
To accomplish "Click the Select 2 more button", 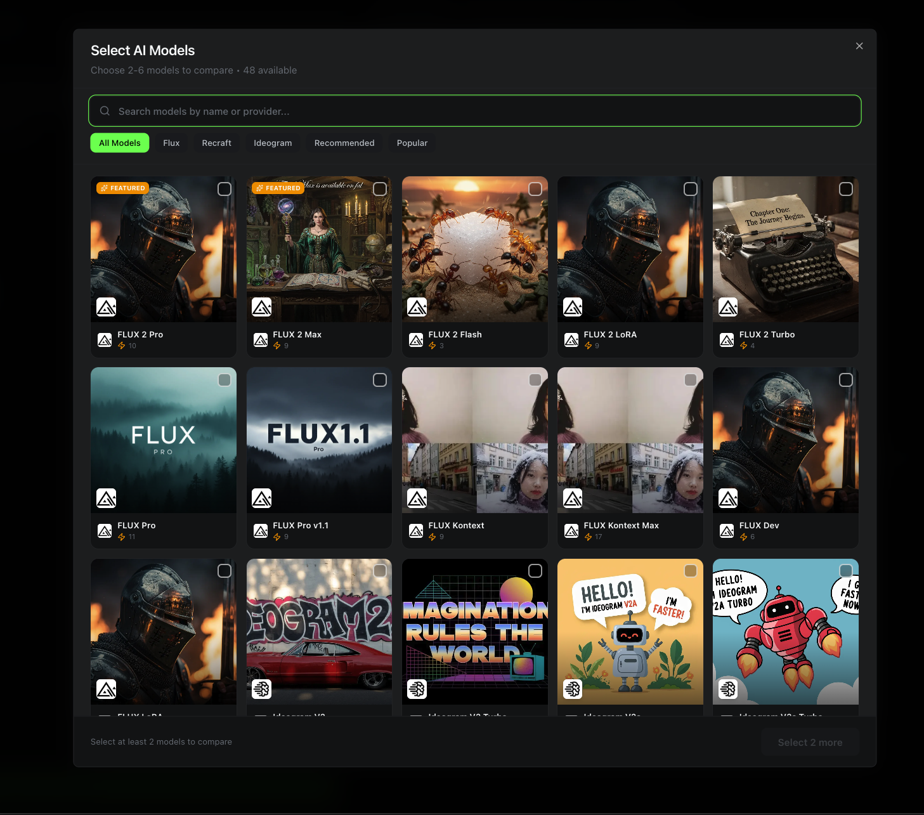I will pos(810,742).
